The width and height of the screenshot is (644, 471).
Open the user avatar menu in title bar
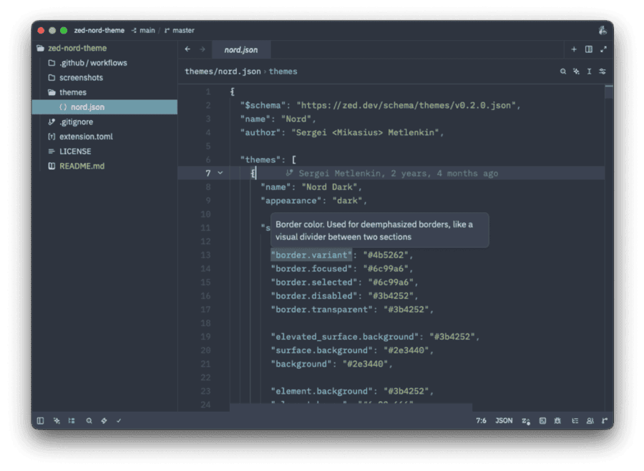click(x=602, y=30)
